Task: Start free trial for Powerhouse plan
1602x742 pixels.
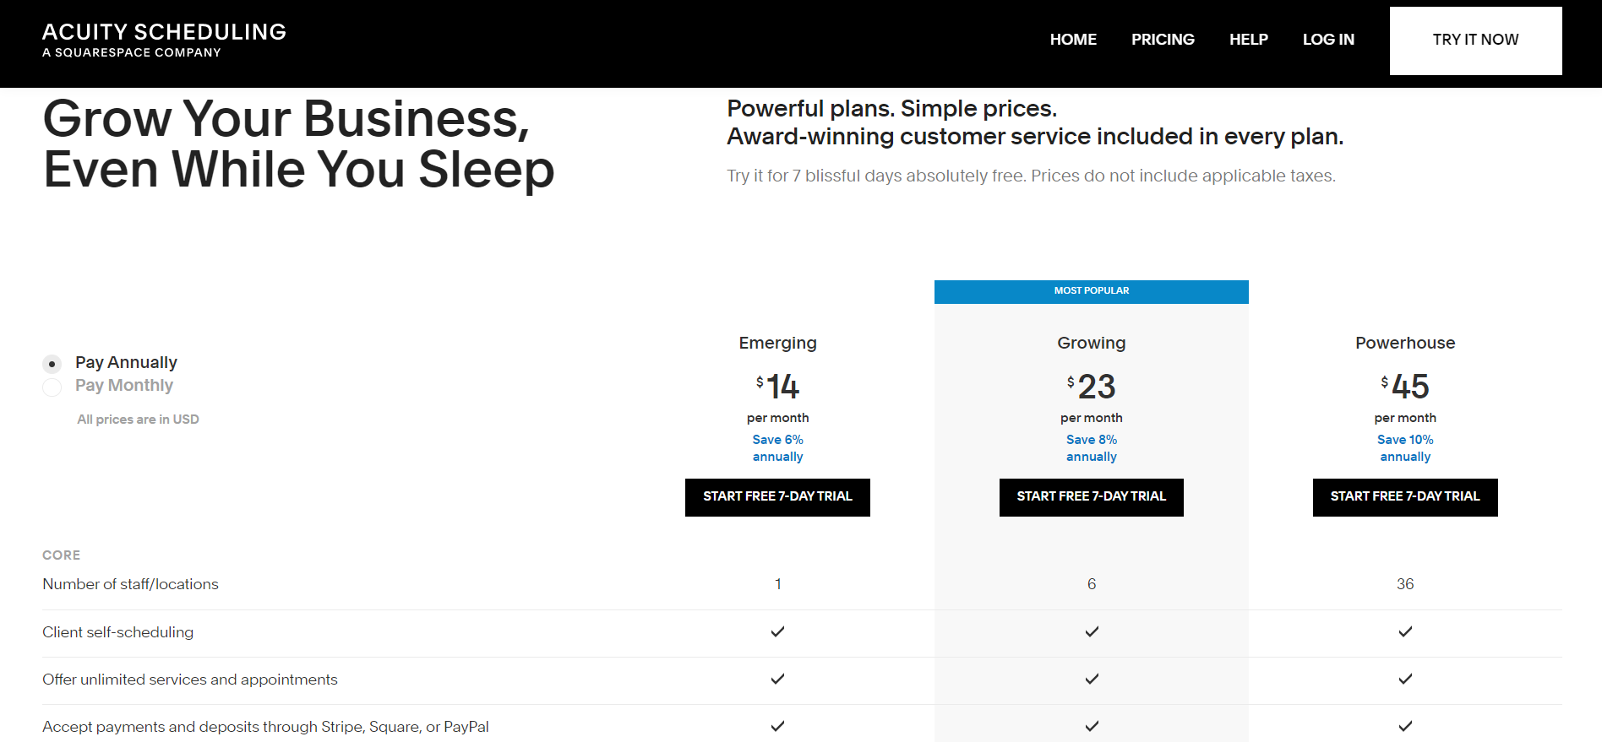Action: coord(1405,497)
